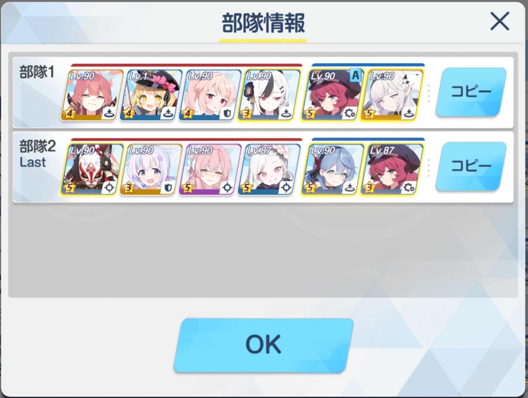Select the white and black haired 3-star character
This screenshot has width=528, height=398.
click(269, 95)
